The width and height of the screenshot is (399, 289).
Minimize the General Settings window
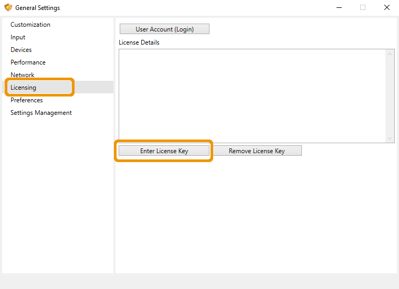point(339,8)
